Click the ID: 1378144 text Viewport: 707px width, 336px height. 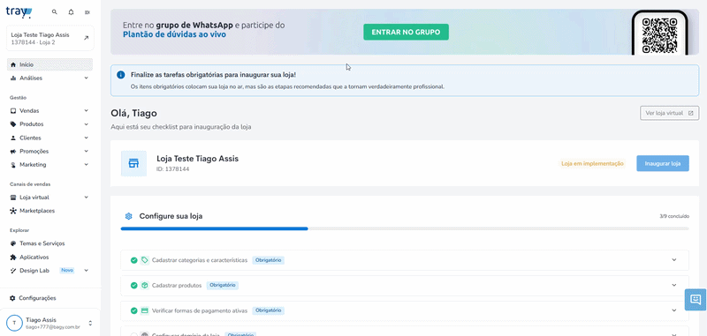pyautogui.click(x=172, y=169)
